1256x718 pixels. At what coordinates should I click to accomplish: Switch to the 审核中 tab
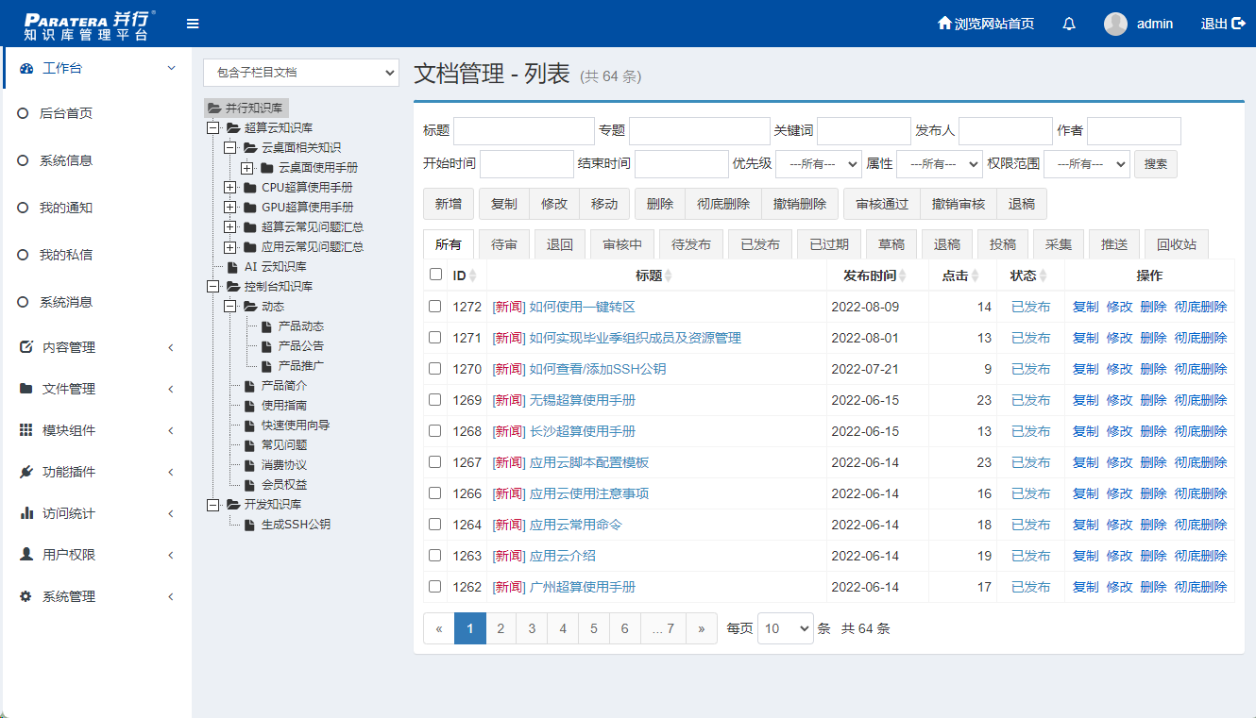pyautogui.click(x=622, y=244)
